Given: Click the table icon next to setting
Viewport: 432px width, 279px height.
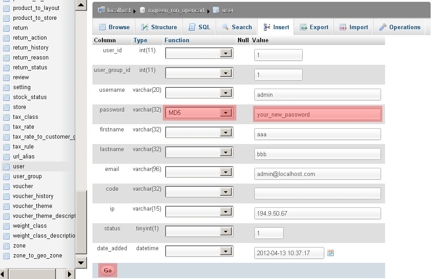Looking at the screenshot, I should pos(6,87).
